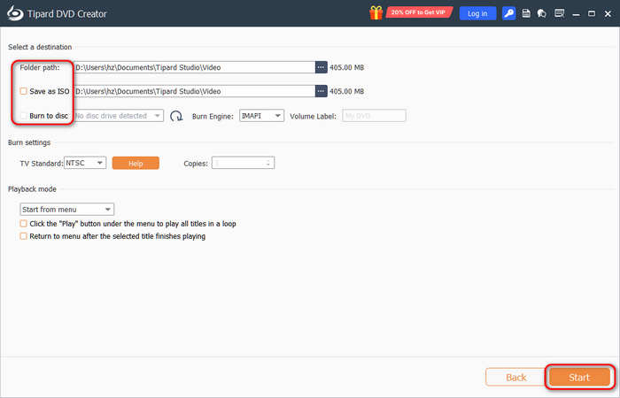Screen dimensions: 620x398
Task: Click the Log in button
Action: tap(477, 13)
